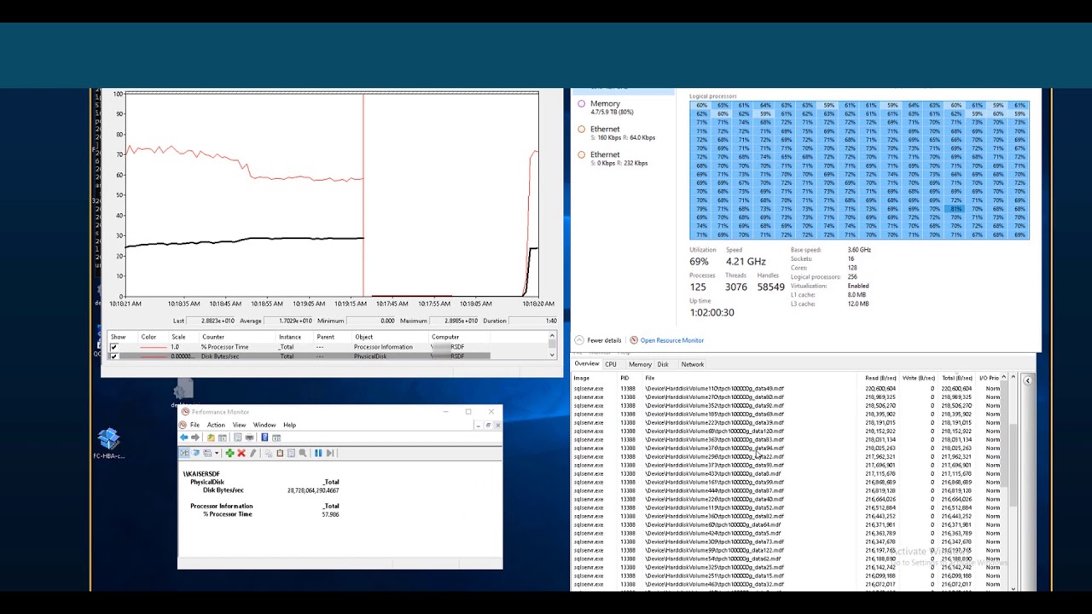Open the Window menu in Performance Monitor
This screenshot has width=1092, height=614.
coord(264,425)
